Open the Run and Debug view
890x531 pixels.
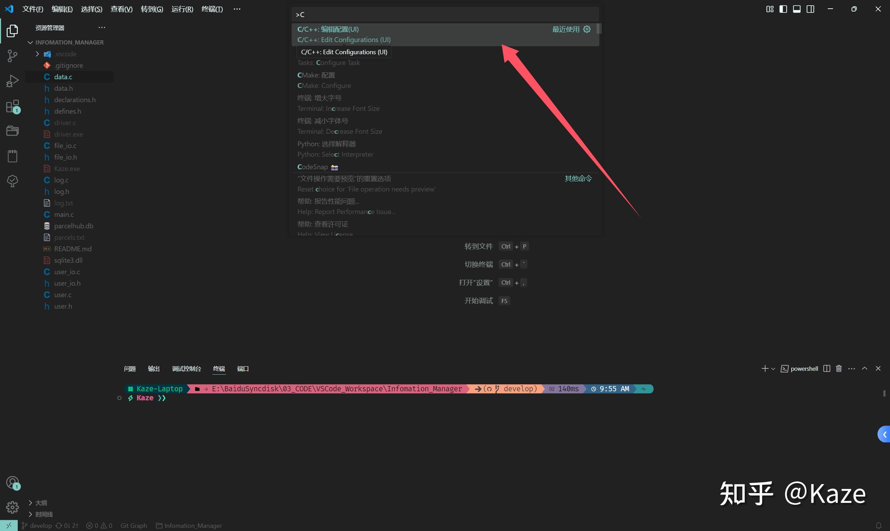(12, 81)
